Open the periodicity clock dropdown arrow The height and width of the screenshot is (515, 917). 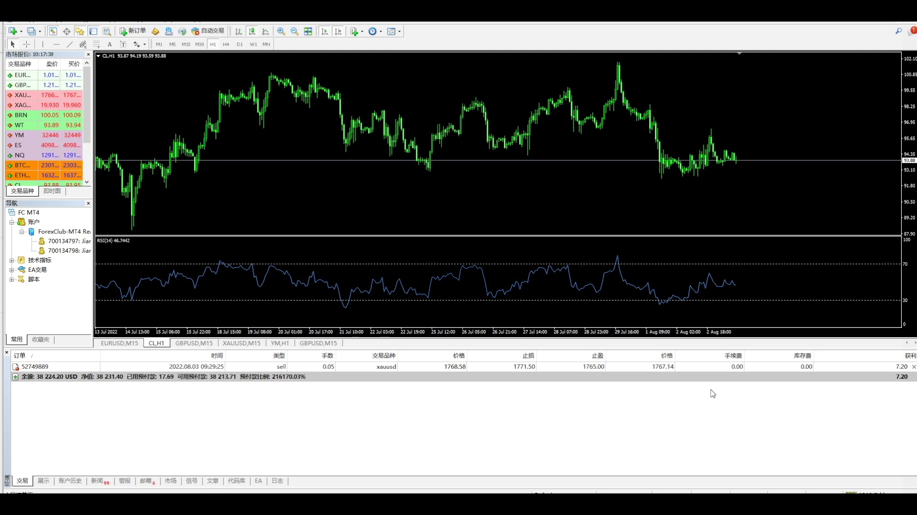pos(381,31)
